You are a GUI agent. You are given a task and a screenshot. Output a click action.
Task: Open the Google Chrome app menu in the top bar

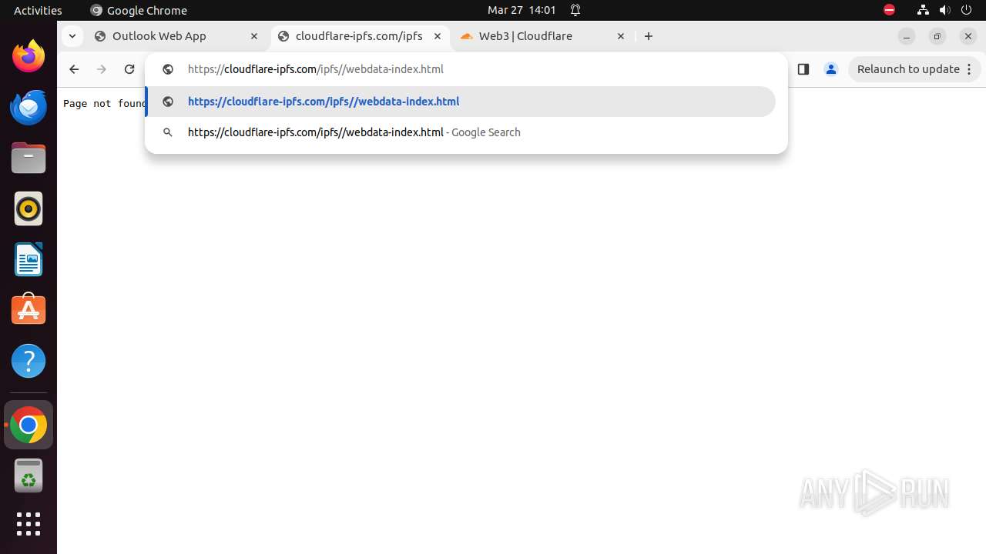139,10
